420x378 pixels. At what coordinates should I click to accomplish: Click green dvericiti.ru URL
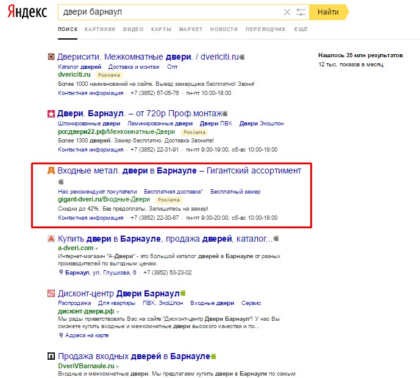coord(74,75)
